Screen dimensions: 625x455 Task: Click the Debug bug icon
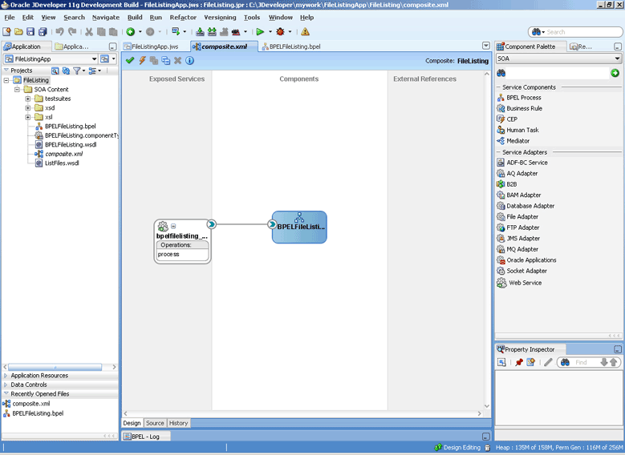tap(281, 32)
